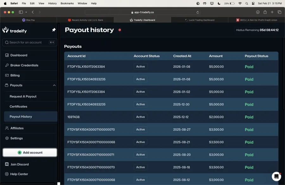The width and height of the screenshot is (285, 185).
Task: Open the Apple menu
Action: [5, 3]
